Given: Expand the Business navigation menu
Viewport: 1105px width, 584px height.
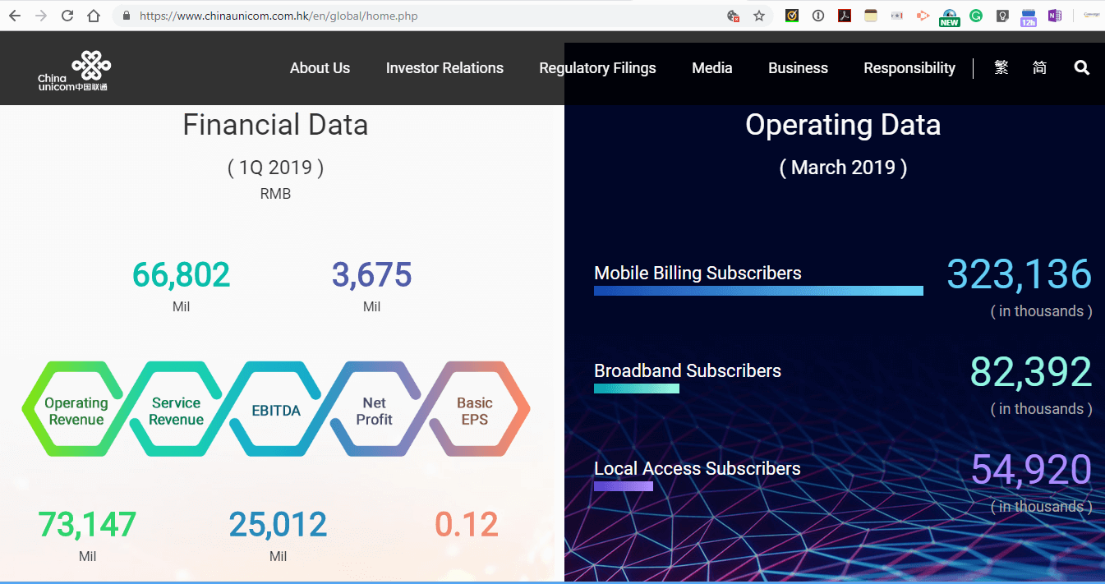Looking at the screenshot, I should coord(798,68).
